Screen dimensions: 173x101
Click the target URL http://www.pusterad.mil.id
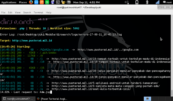(32, 41)
